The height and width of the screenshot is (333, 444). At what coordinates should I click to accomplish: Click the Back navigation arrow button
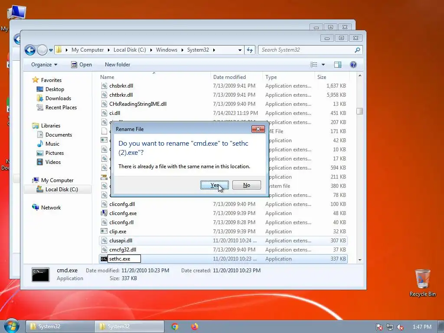tap(30, 50)
